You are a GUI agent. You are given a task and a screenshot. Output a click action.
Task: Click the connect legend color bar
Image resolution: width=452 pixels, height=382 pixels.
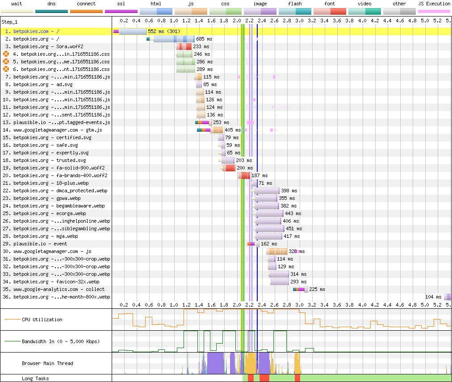[86, 12]
